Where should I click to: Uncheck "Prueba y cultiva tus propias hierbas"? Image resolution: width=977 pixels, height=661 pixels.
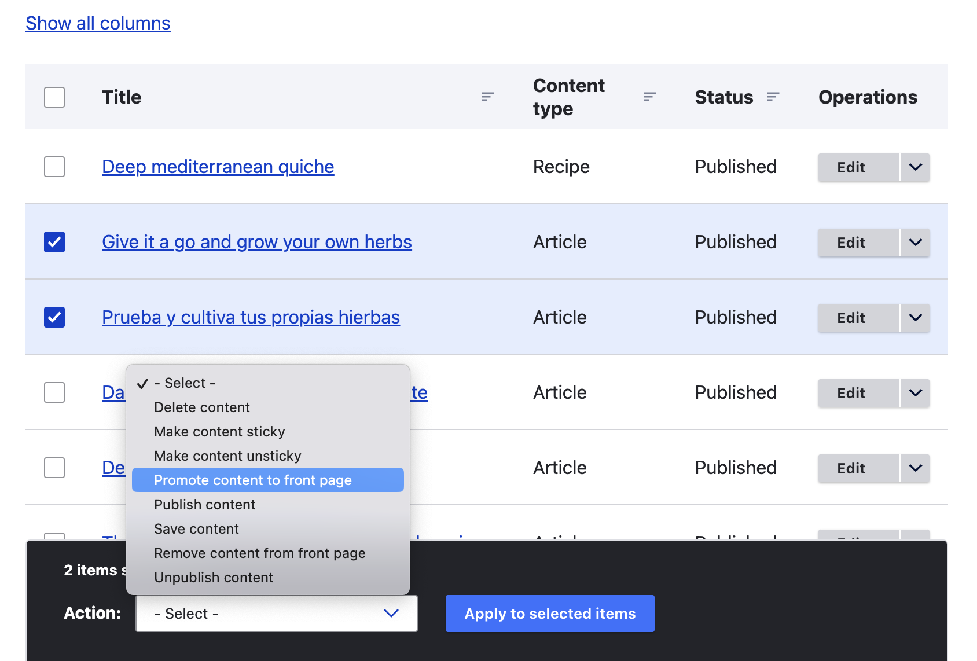(54, 317)
